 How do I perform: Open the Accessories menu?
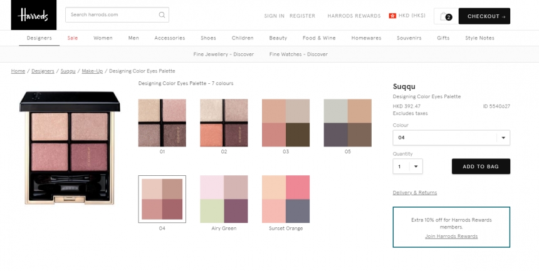(169, 38)
